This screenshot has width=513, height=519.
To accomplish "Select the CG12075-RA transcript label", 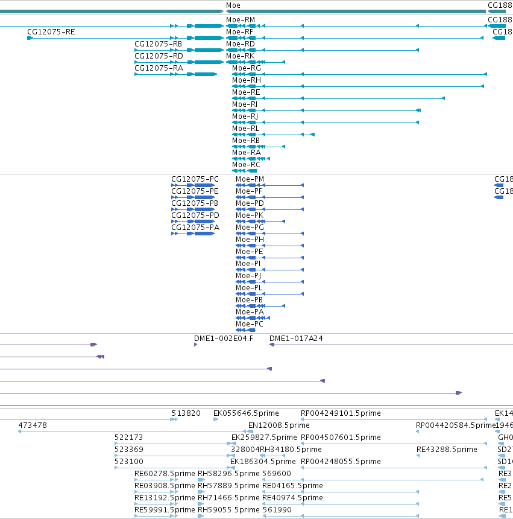I will pos(159,68).
